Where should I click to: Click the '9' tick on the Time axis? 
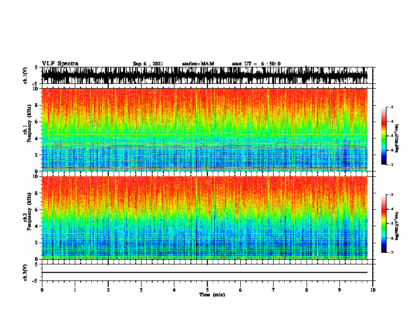click(339, 290)
